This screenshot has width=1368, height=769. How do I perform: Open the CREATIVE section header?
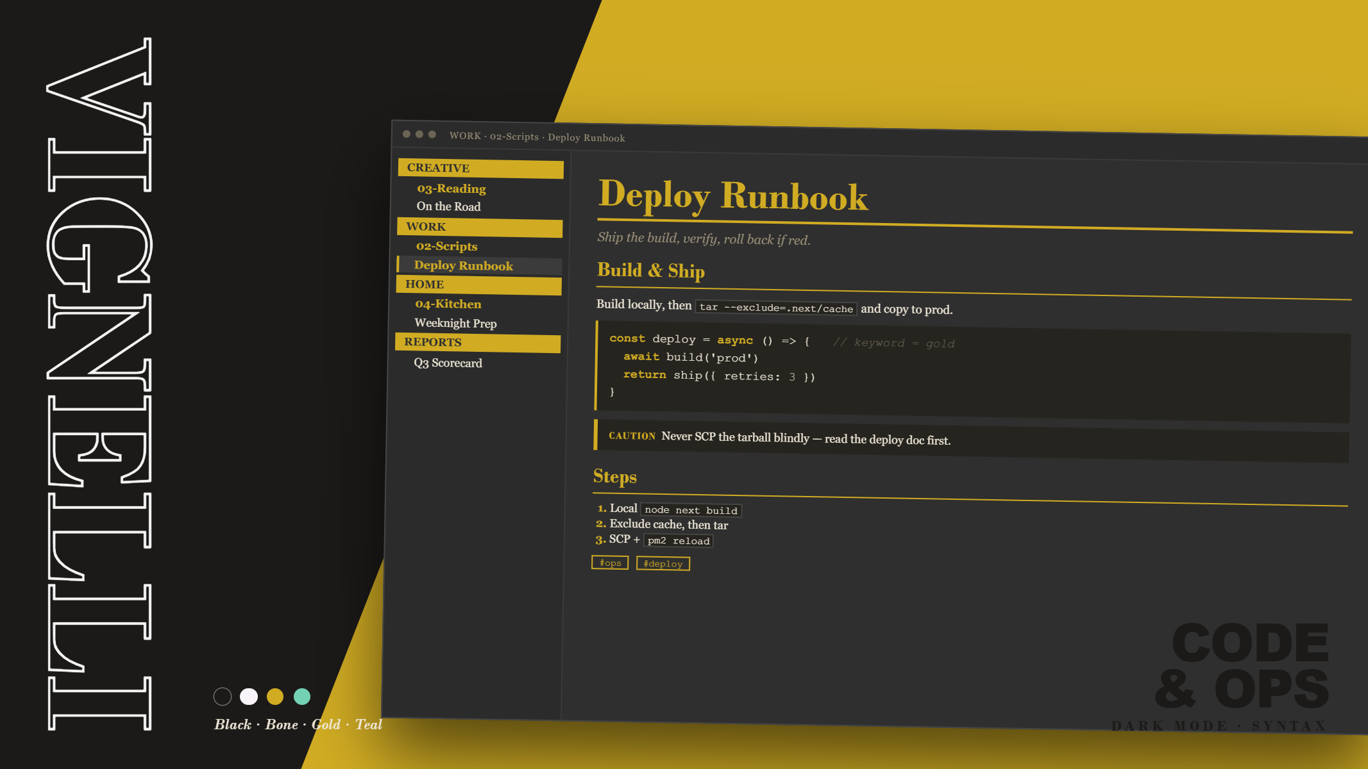480,168
